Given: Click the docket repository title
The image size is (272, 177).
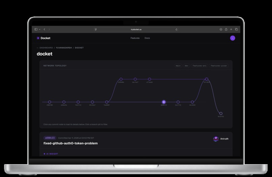Looking at the screenshot, I should pos(45,54).
